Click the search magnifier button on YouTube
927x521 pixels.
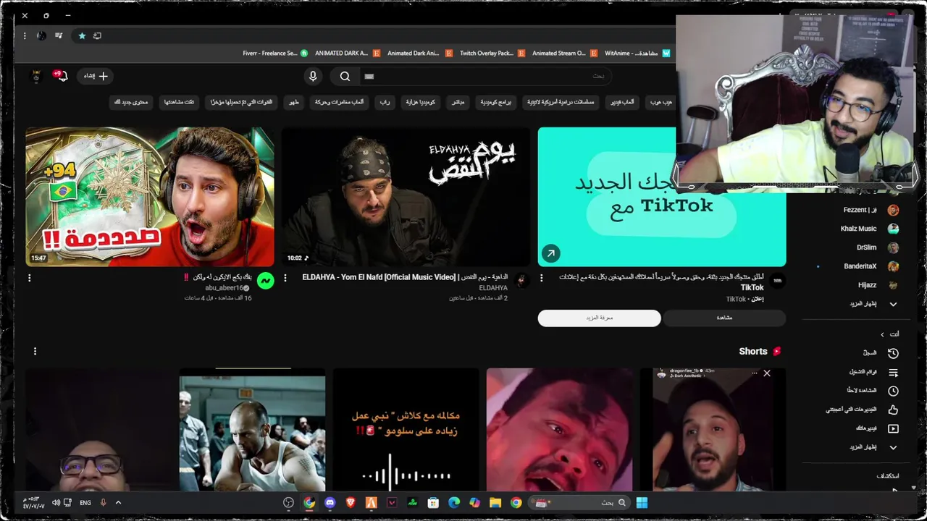tap(345, 76)
